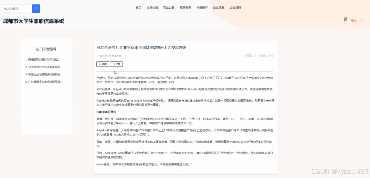Click the timestamp 2023-11-23 15:08:11
This screenshot has width=370, height=178.
click(110, 56)
